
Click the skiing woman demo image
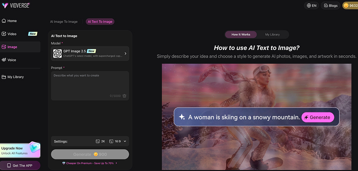pos(256,117)
